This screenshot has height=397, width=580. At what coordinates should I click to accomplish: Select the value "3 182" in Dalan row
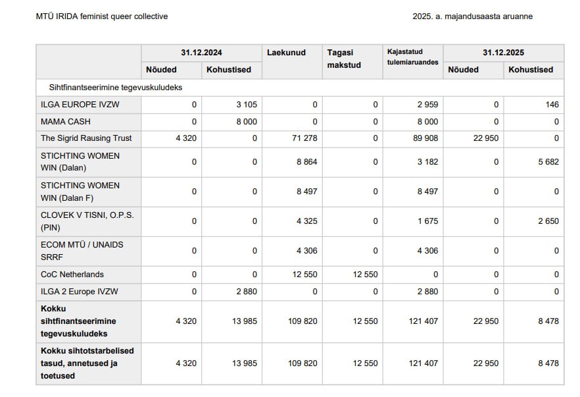point(427,162)
